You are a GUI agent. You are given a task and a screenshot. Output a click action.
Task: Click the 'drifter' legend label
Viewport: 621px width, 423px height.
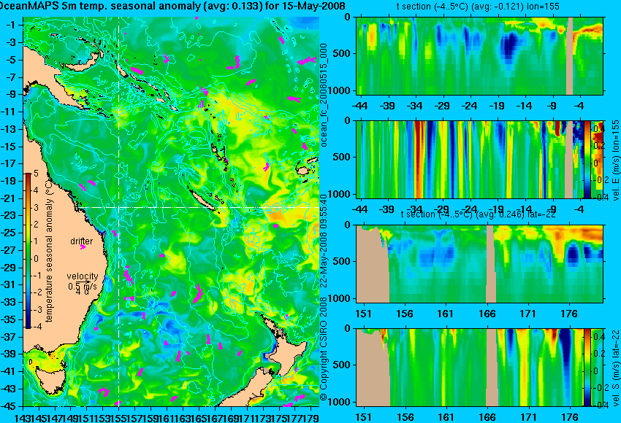coord(82,241)
